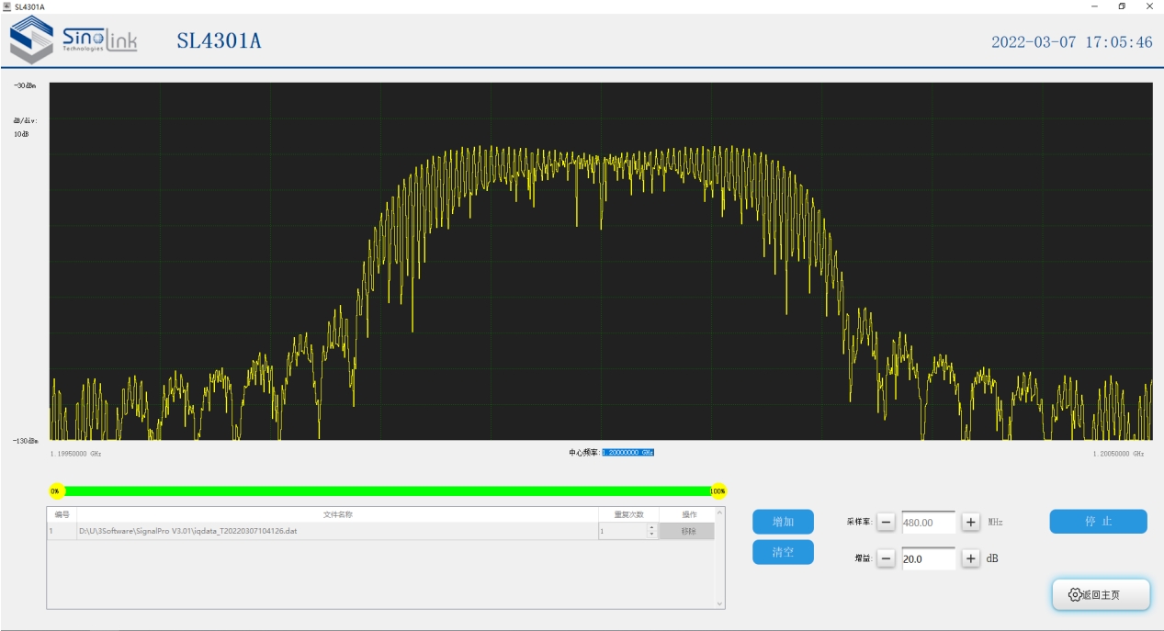Decrease sample rate with minus button

pyautogui.click(x=886, y=522)
